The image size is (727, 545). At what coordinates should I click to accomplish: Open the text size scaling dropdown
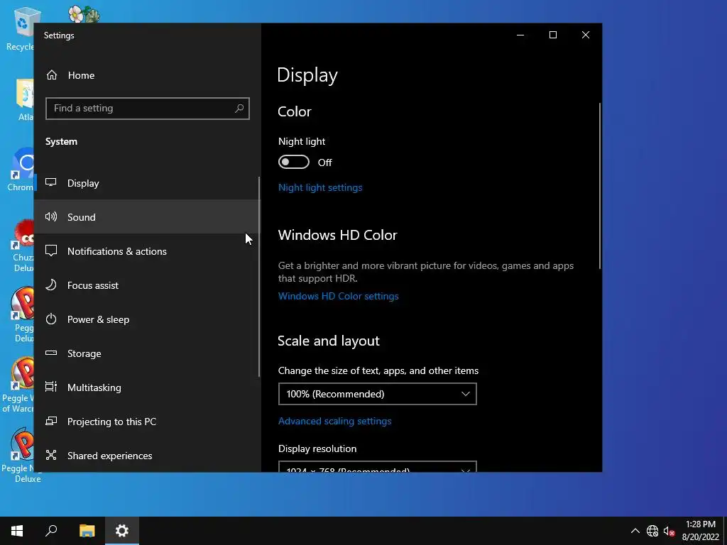tap(378, 394)
